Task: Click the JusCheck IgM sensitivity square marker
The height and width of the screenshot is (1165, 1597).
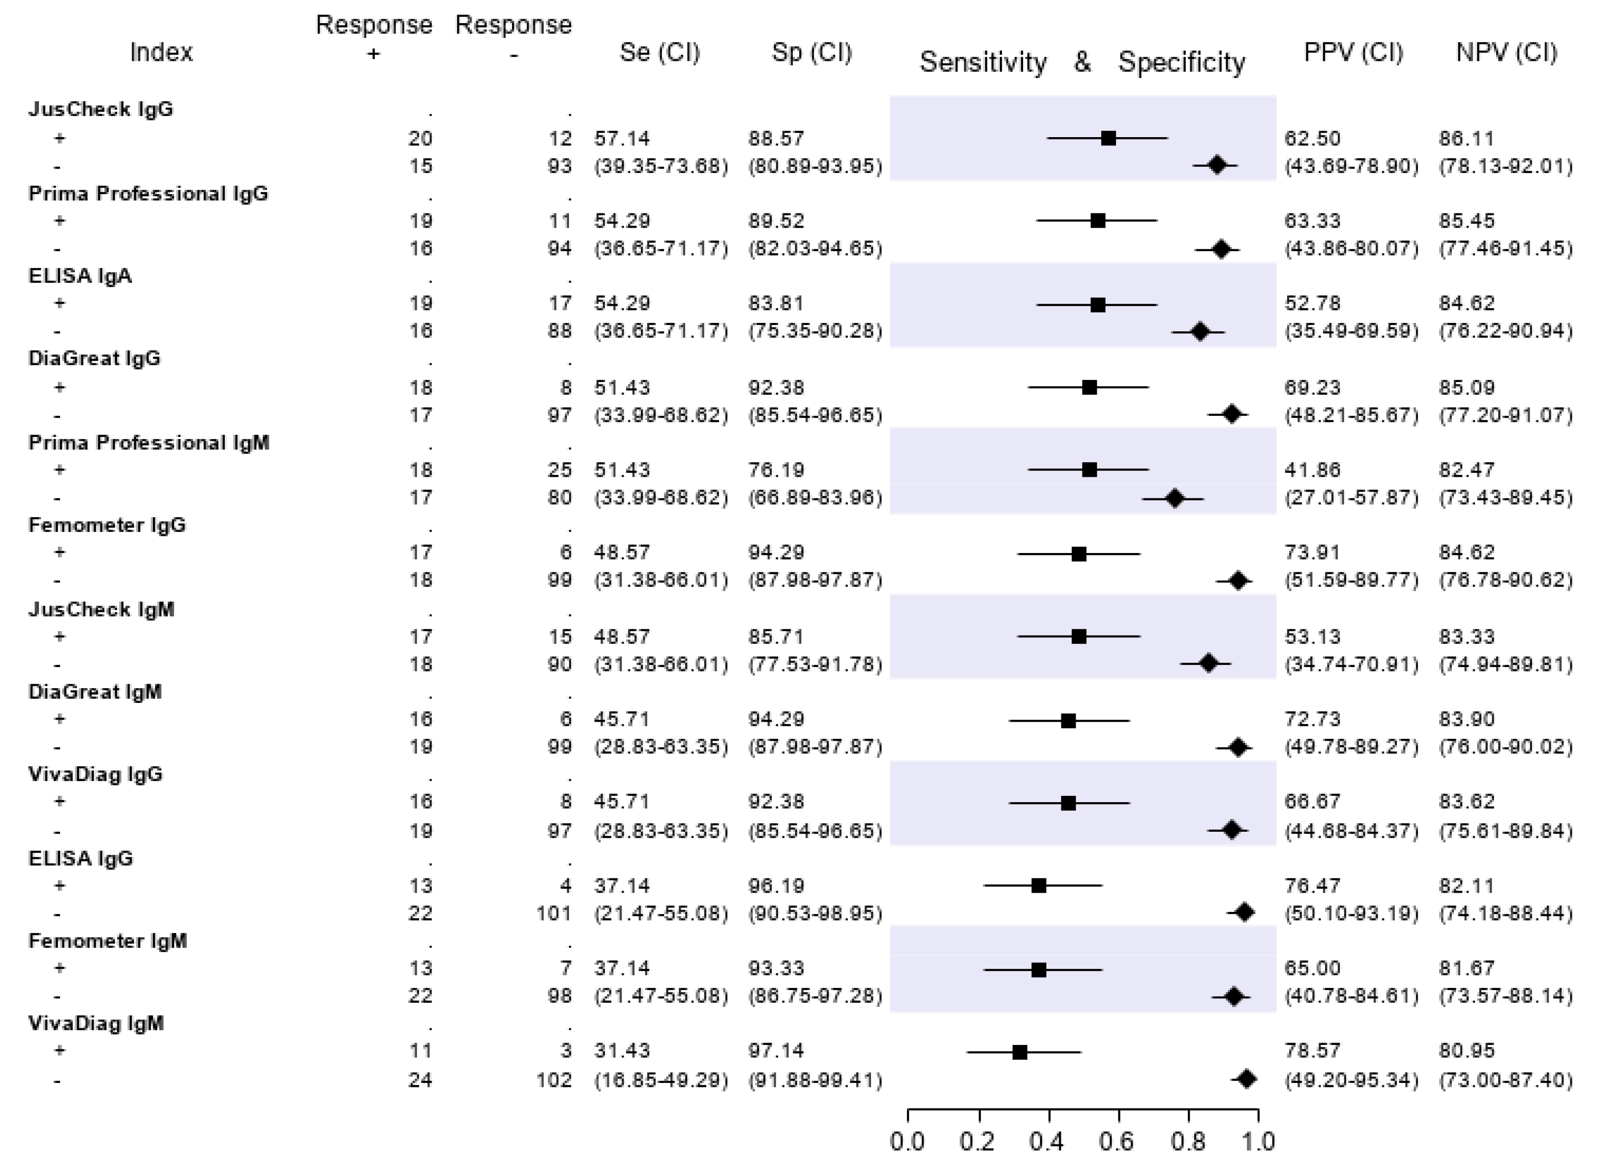Action: pyautogui.click(x=1078, y=637)
